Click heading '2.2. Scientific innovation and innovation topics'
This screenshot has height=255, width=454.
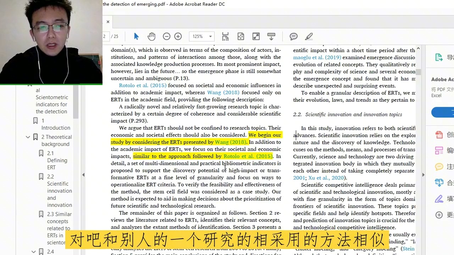[348, 114]
